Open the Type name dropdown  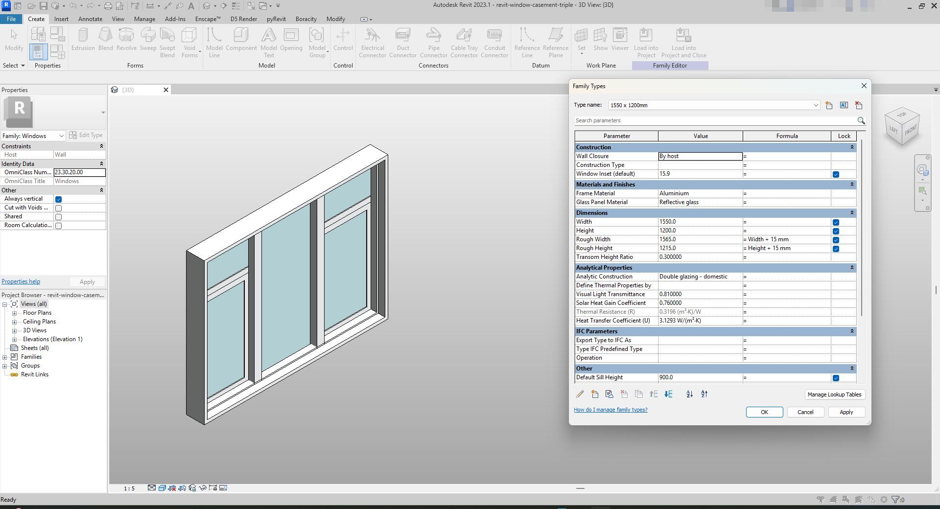point(816,105)
